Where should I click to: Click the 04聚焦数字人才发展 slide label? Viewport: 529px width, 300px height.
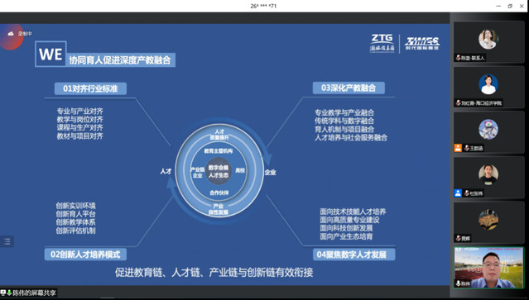point(352,255)
